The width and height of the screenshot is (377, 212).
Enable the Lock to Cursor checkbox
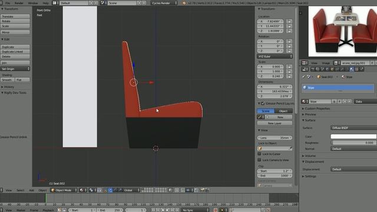point(259,154)
